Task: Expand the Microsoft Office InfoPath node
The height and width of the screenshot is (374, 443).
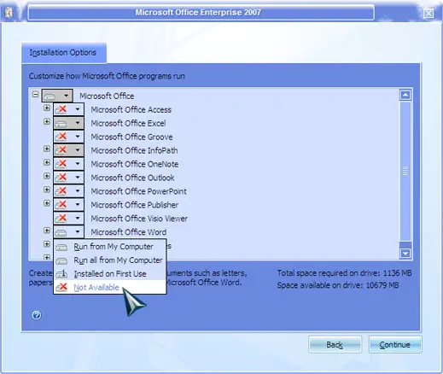Action: [x=47, y=149]
